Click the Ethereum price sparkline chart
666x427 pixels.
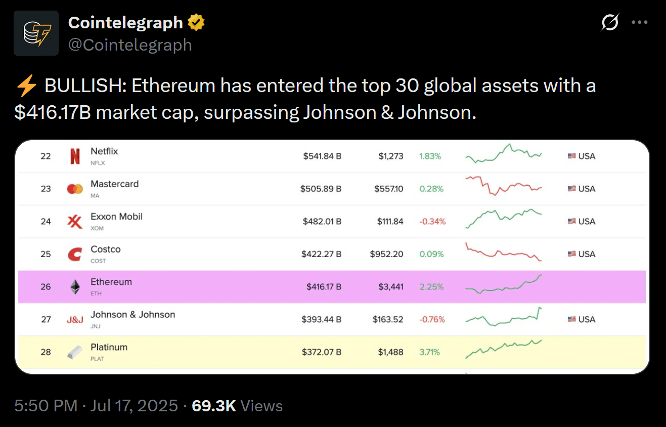click(x=503, y=285)
